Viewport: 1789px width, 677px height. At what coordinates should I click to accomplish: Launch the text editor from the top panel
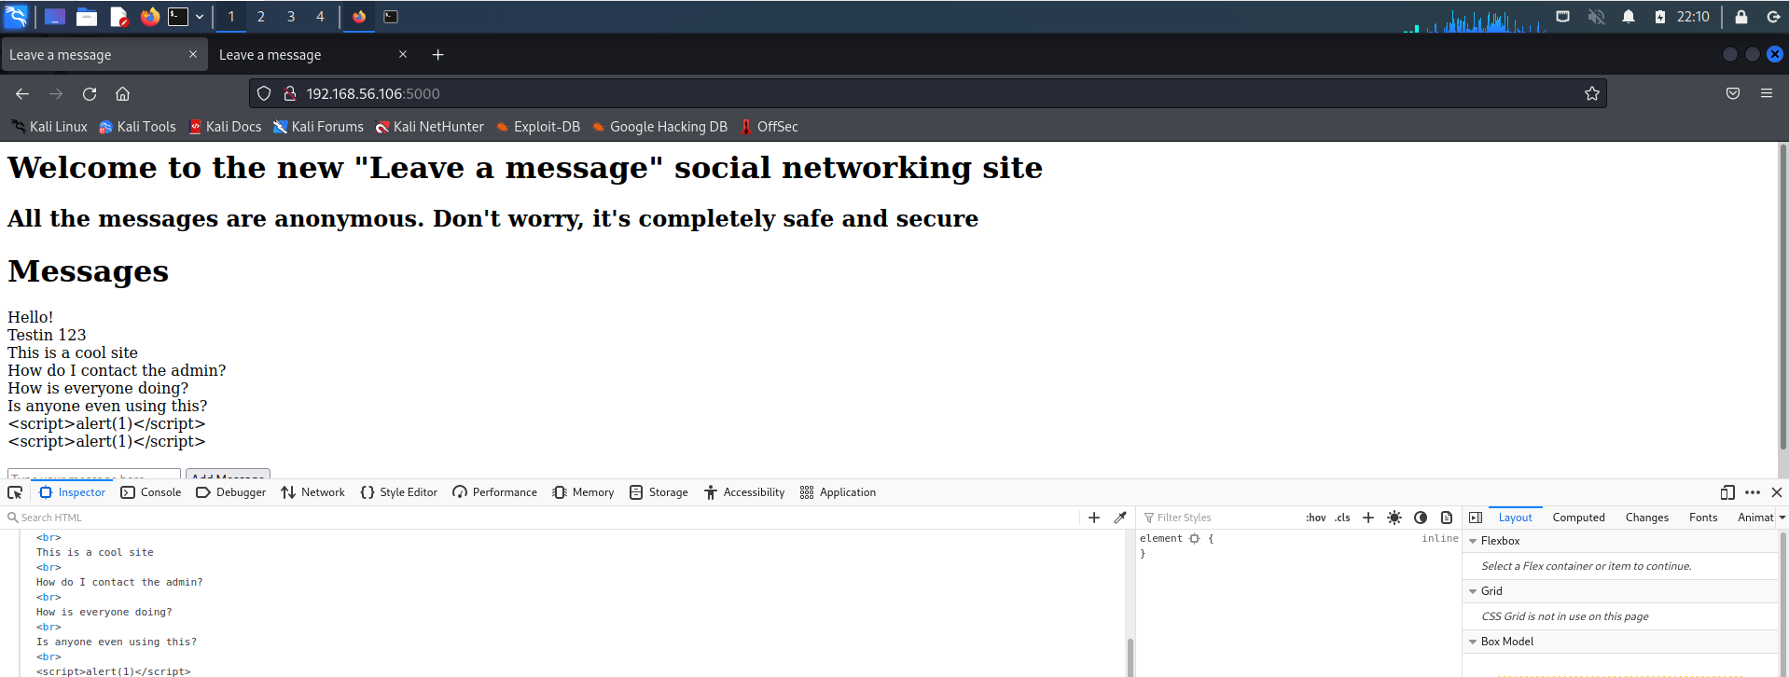(x=118, y=17)
